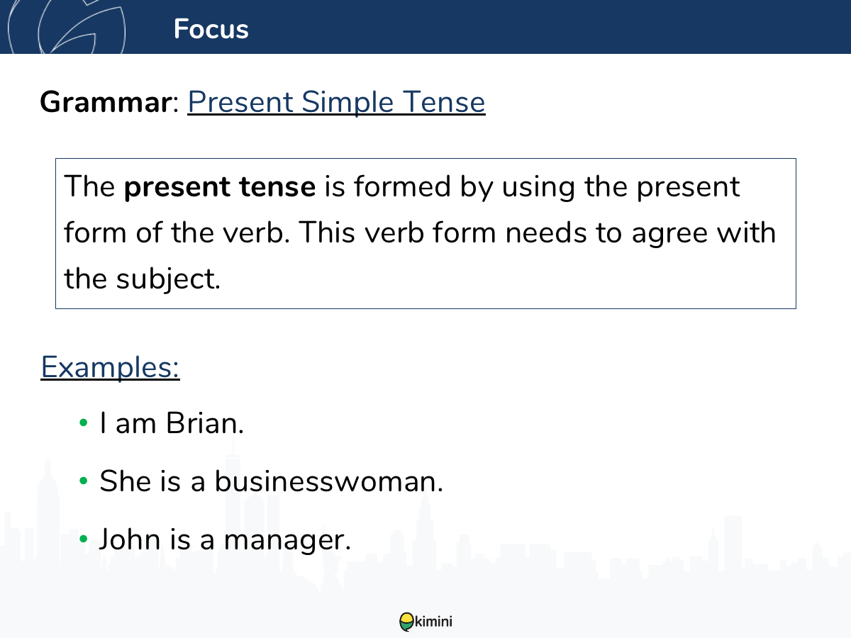Select the example sentence "I am Brian."

click(x=172, y=423)
